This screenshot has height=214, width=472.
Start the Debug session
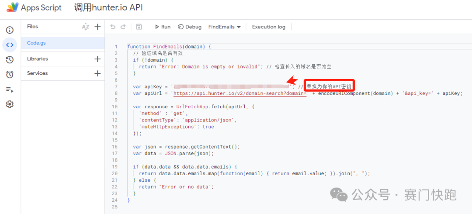coord(189,27)
